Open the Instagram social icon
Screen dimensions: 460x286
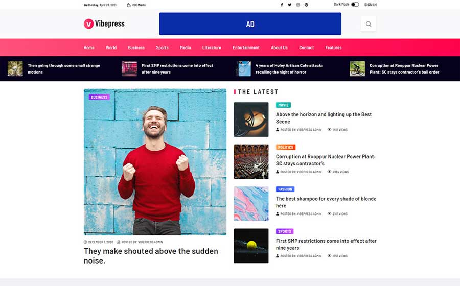click(298, 5)
